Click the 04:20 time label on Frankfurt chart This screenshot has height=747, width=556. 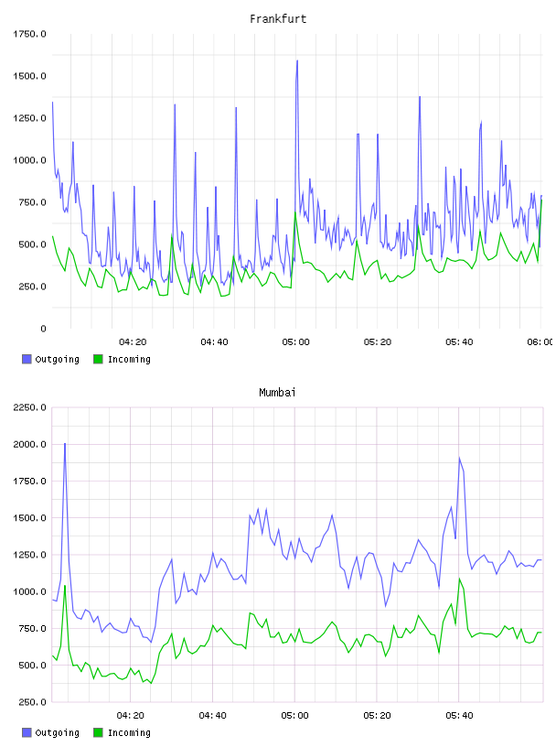(x=133, y=341)
